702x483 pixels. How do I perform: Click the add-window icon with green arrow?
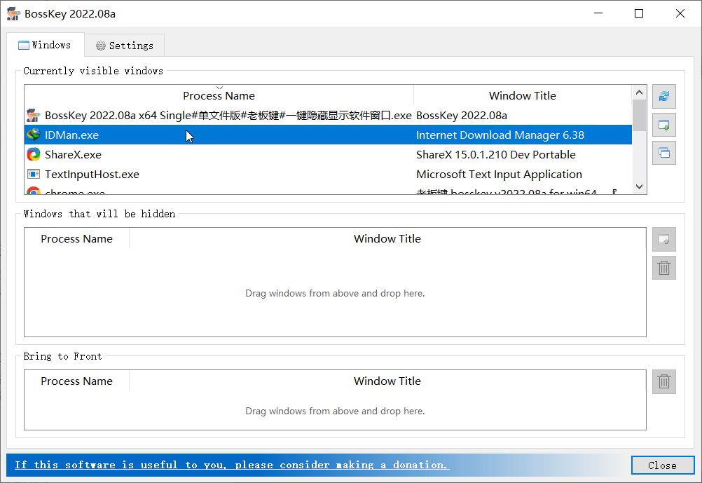coord(663,125)
